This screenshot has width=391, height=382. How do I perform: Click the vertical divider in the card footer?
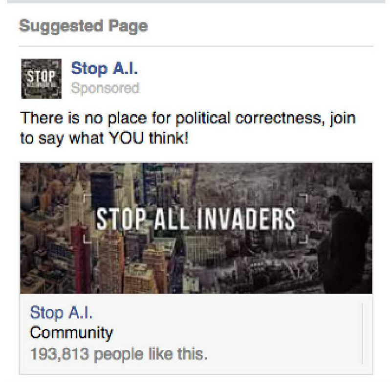[x=362, y=334]
